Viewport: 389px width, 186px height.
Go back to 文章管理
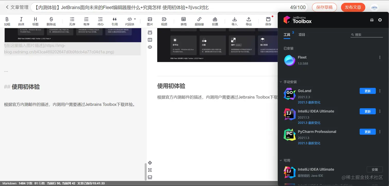point(17,7)
